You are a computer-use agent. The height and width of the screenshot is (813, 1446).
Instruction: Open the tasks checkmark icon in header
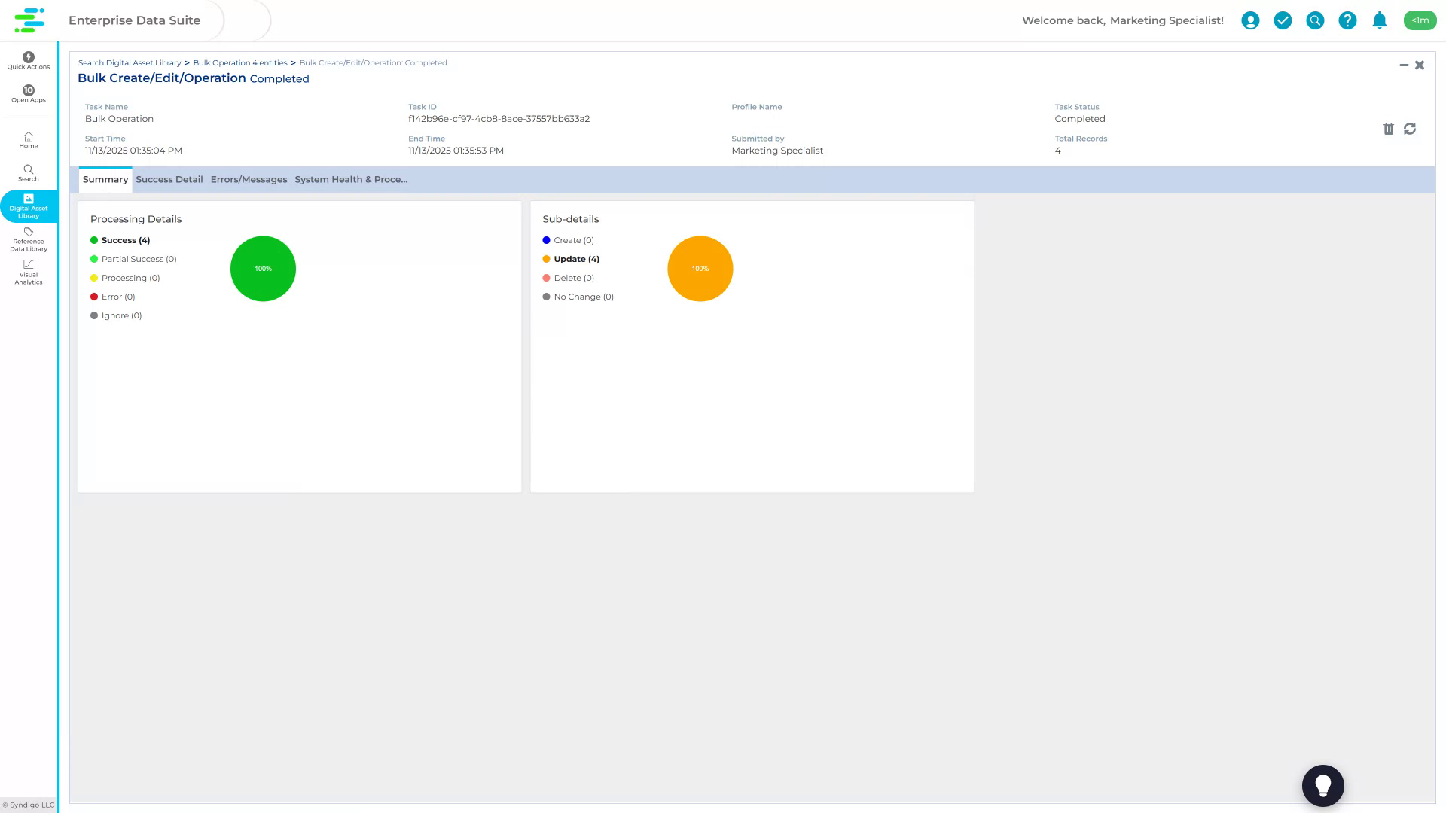[x=1283, y=20]
